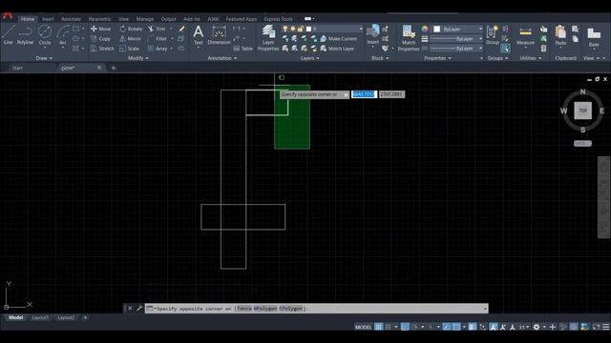The height and width of the screenshot is (343, 611).
Task: Open the ByLayer color dropdown
Action: tap(458, 29)
